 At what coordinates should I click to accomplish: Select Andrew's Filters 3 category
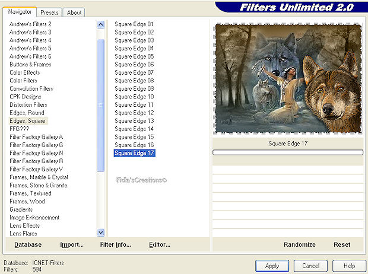pyautogui.click(x=30, y=32)
